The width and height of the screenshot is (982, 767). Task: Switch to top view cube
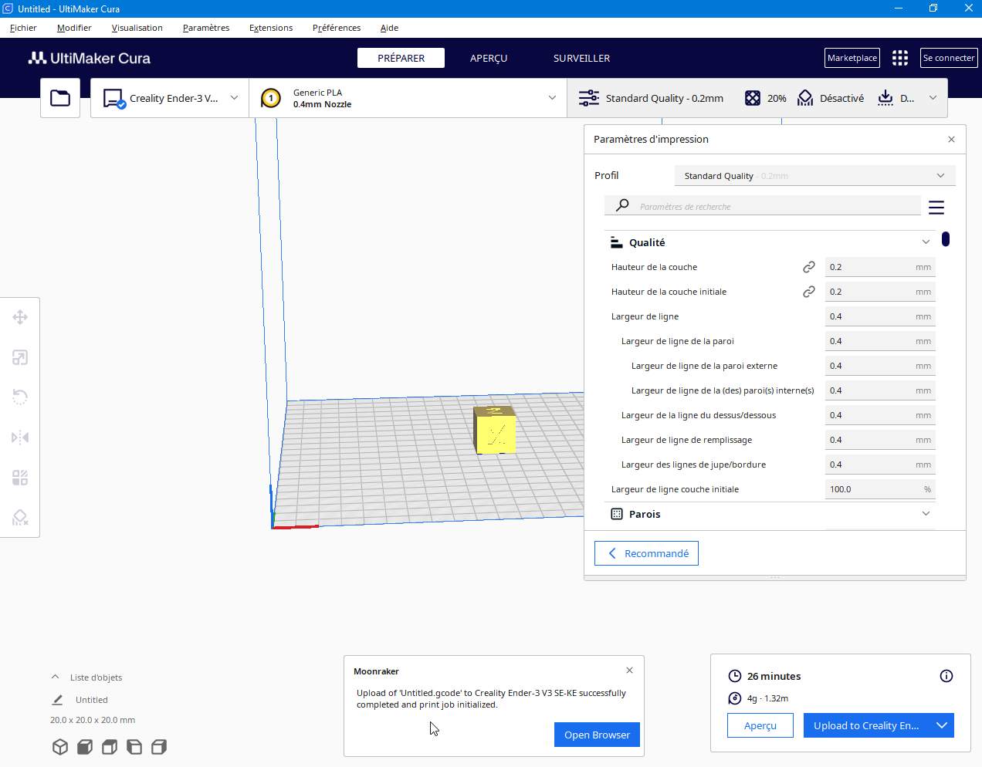tap(110, 747)
